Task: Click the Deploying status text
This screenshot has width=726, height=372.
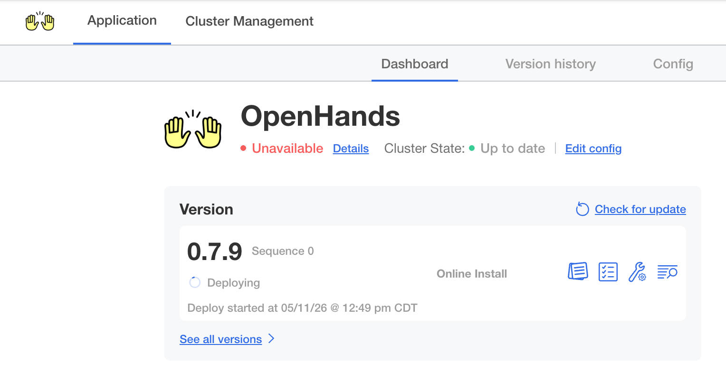Action: click(234, 283)
